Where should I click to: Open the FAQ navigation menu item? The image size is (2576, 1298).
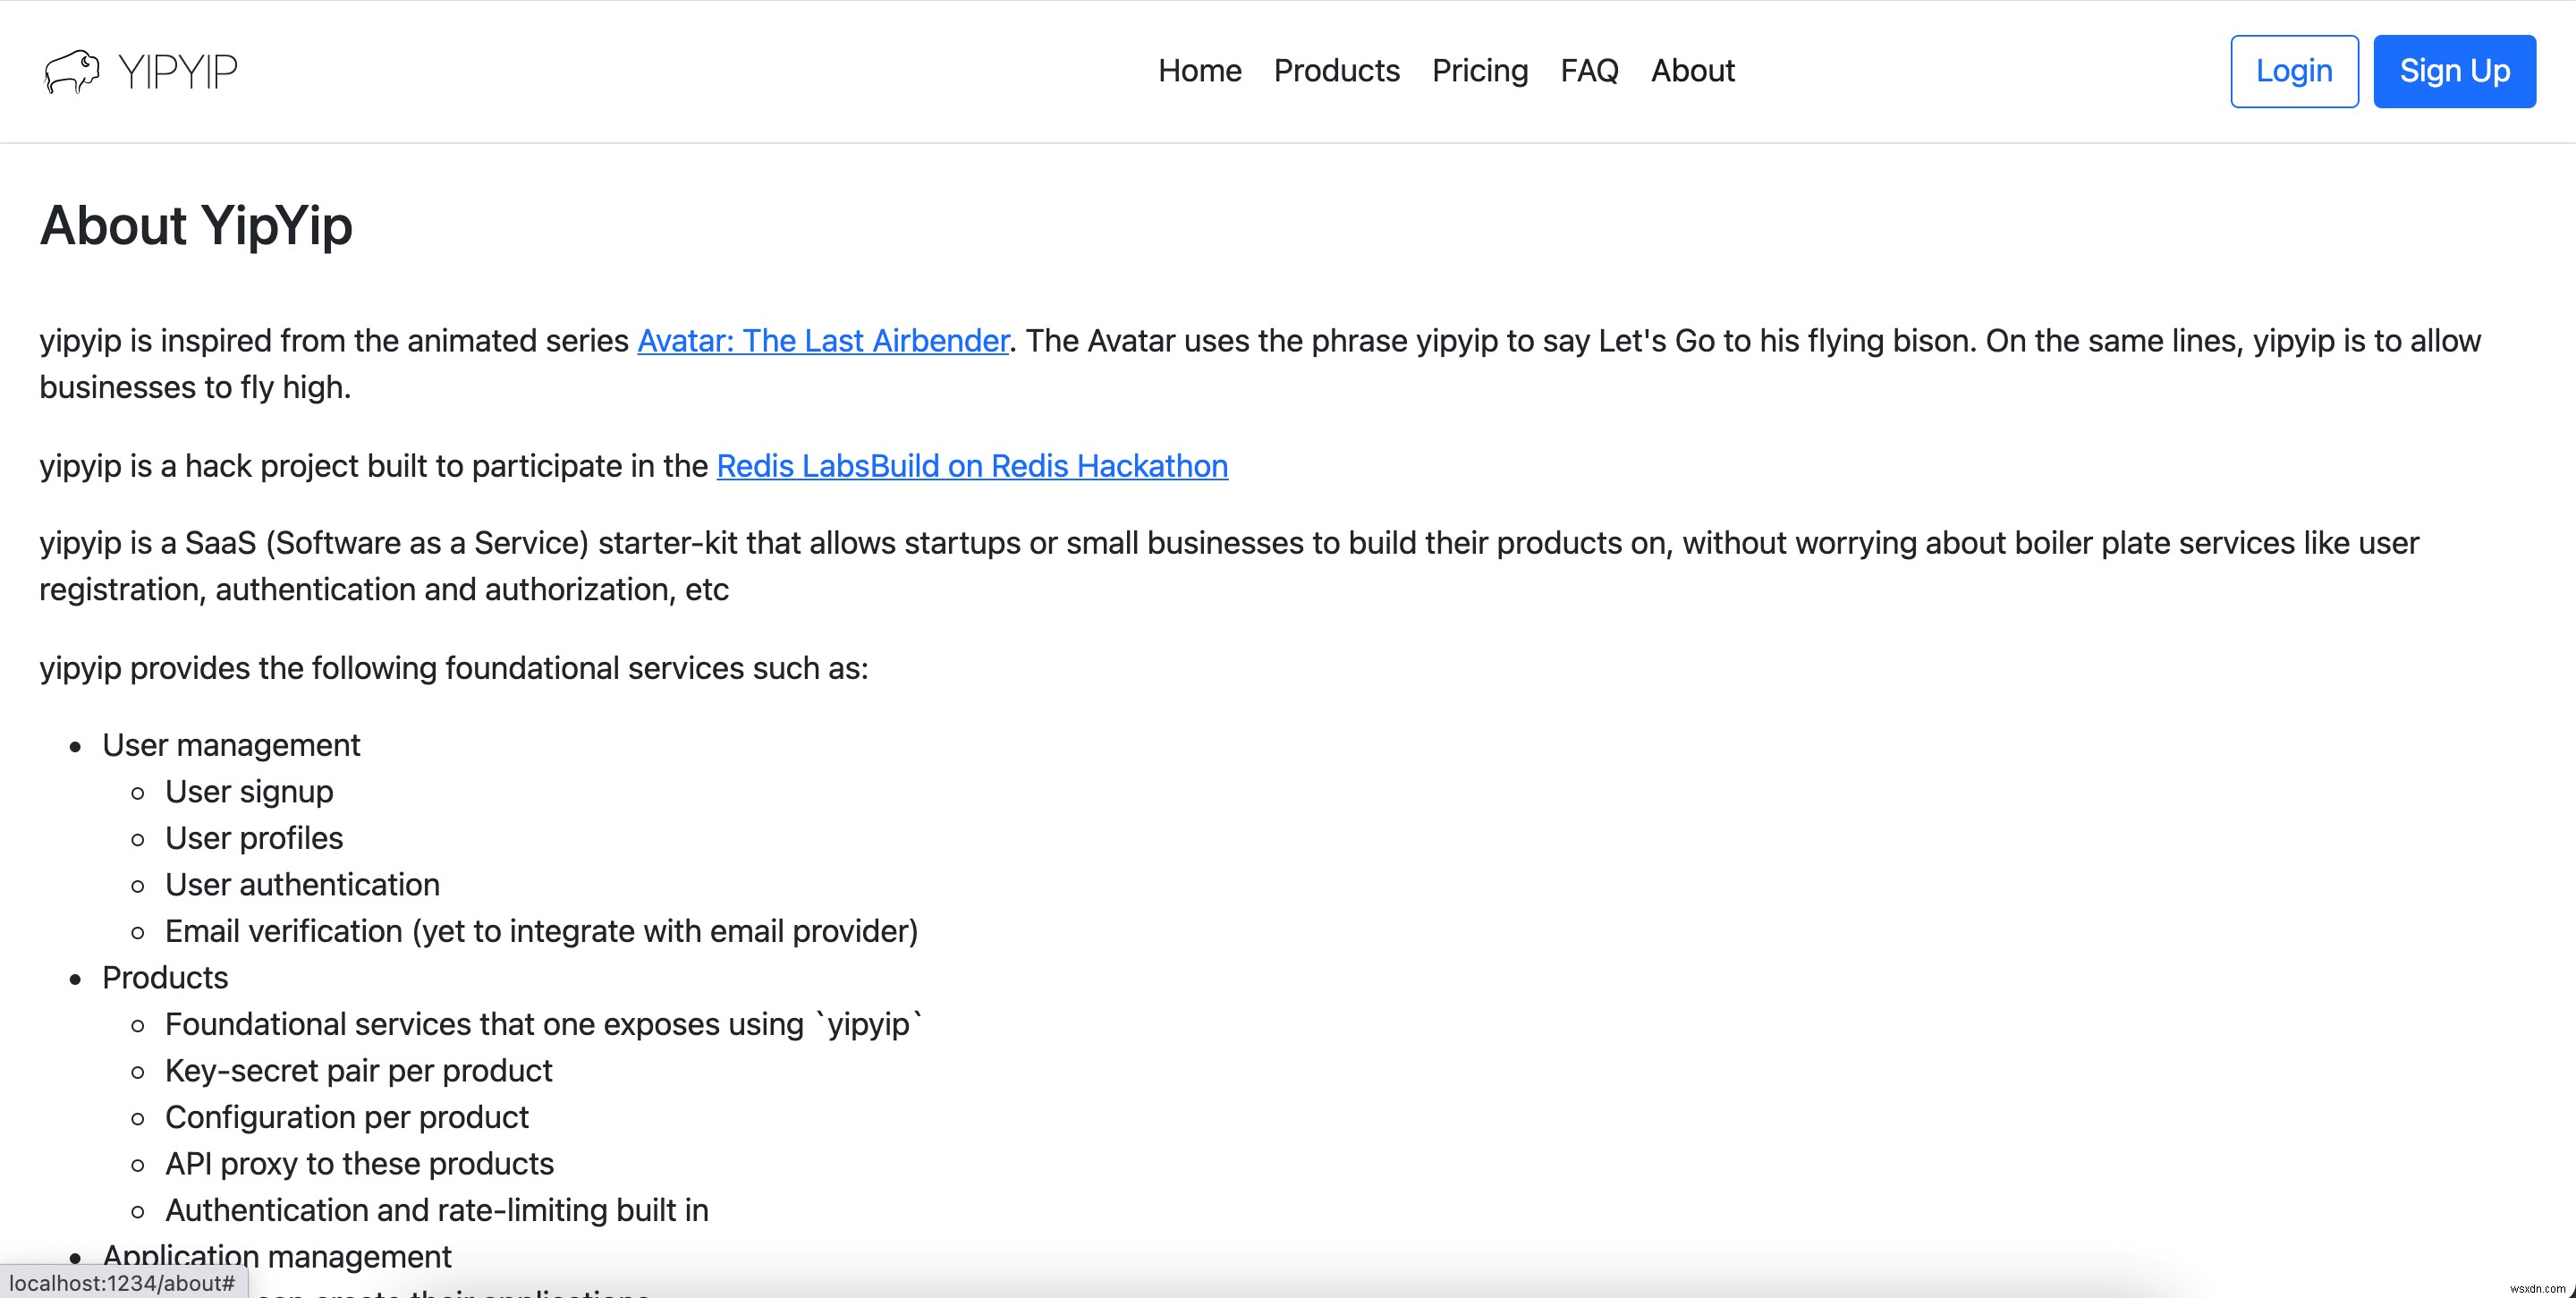pyautogui.click(x=1589, y=70)
